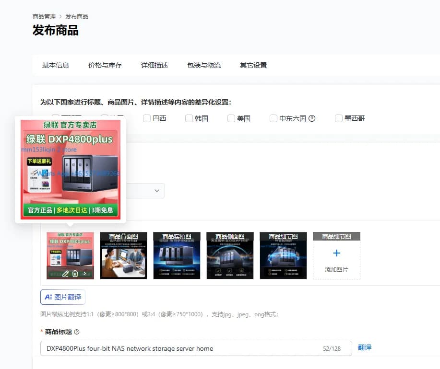Select the 商品侧面图 thumbnail
The width and height of the screenshot is (440, 369).
pyautogui.click(x=230, y=255)
